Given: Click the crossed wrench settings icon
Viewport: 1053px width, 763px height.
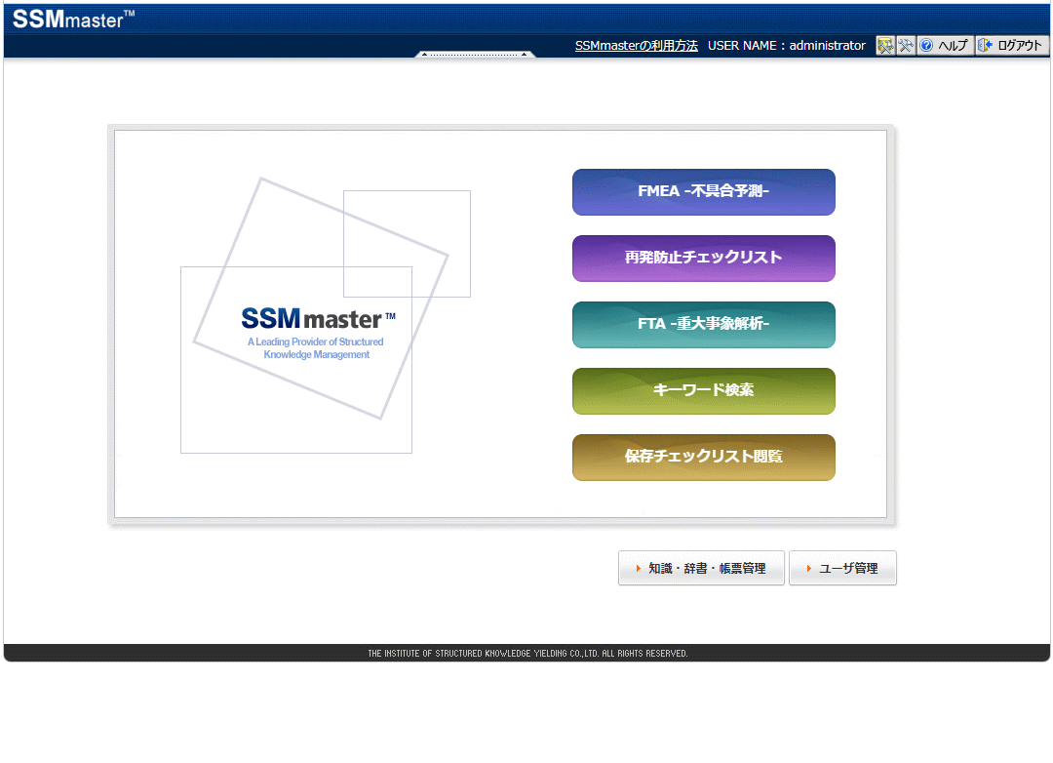Looking at the screenshot, I should pos(906,46).
